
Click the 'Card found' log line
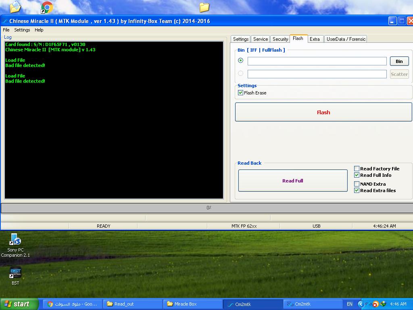(45, 44)
